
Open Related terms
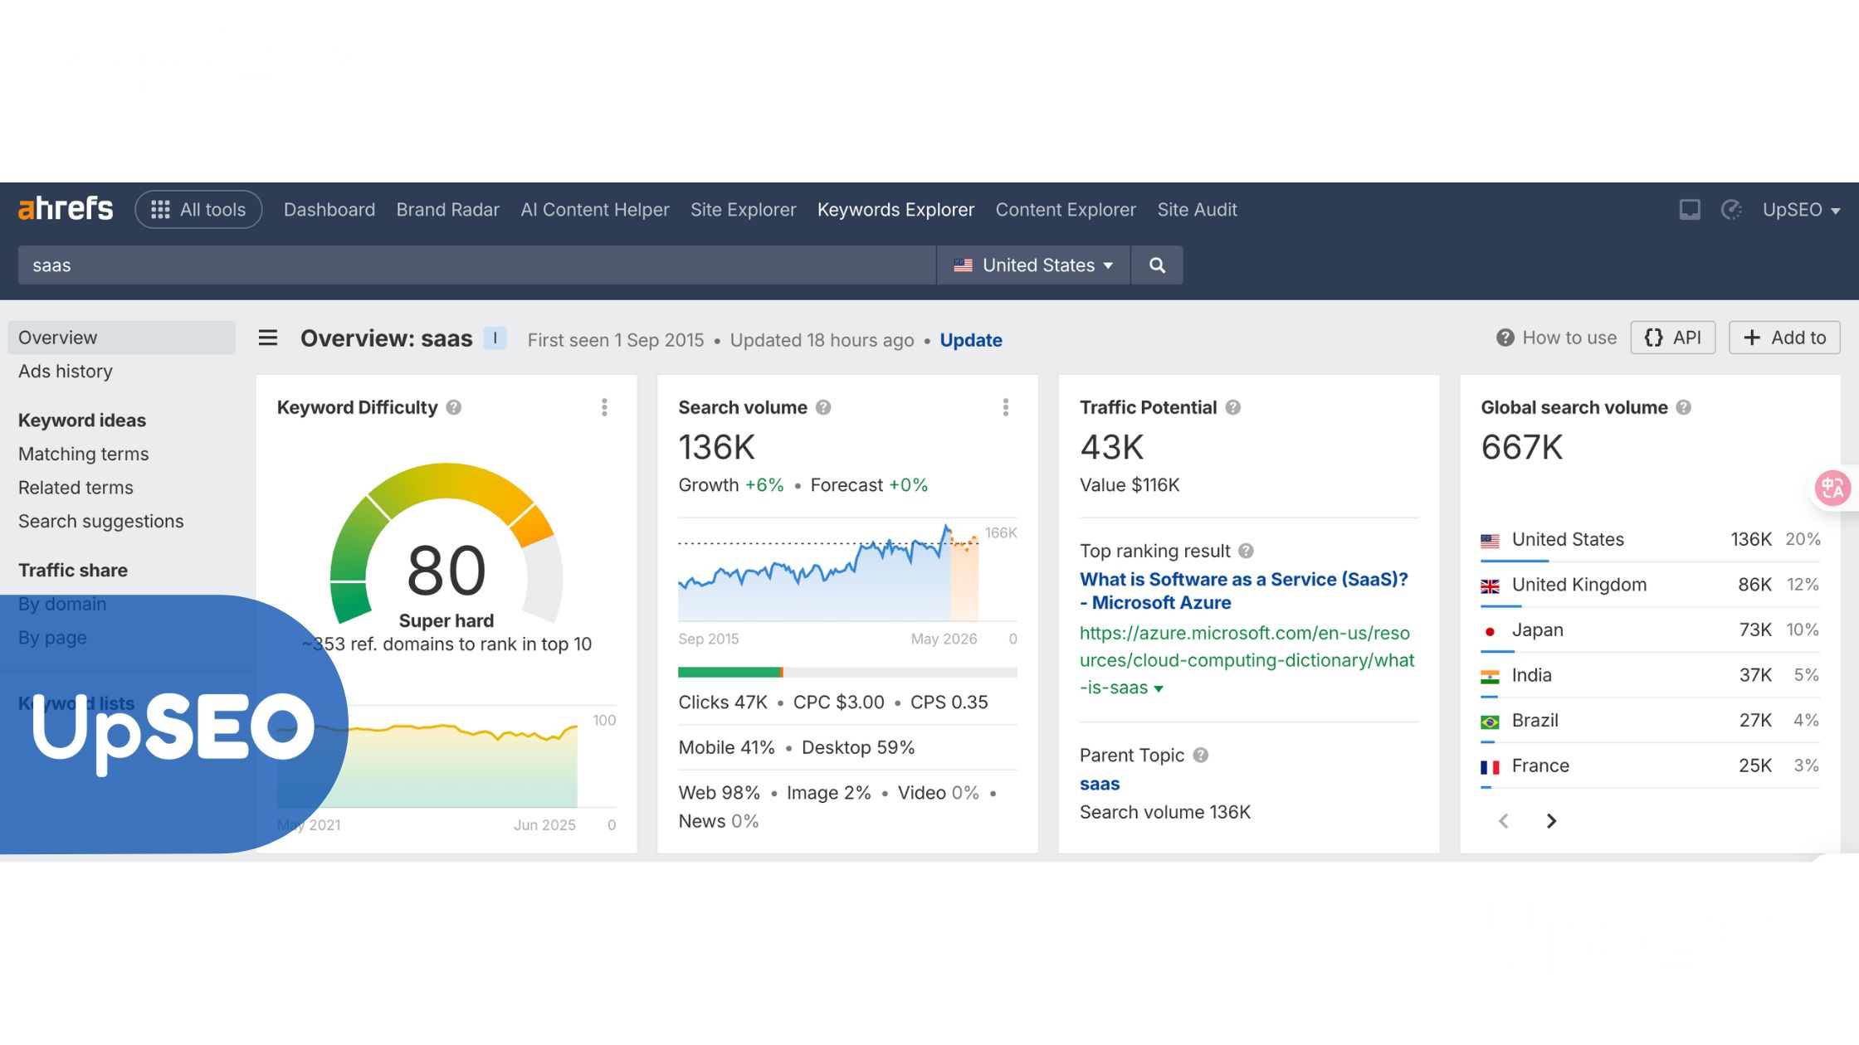[76, 488]
